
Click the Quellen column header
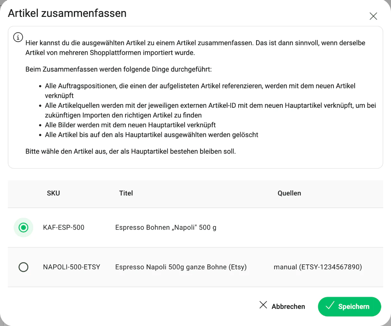pos(289,193)
